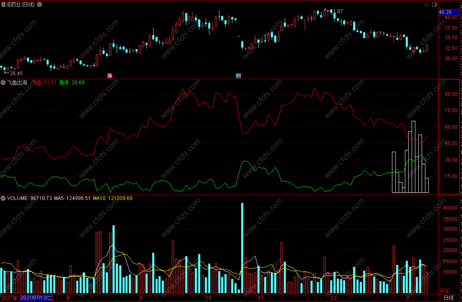The height and width of the screenshot is (302, 462).
Task: Click the 30.00 price axis label
Action: pyautogui.click(x=451, y=58)
